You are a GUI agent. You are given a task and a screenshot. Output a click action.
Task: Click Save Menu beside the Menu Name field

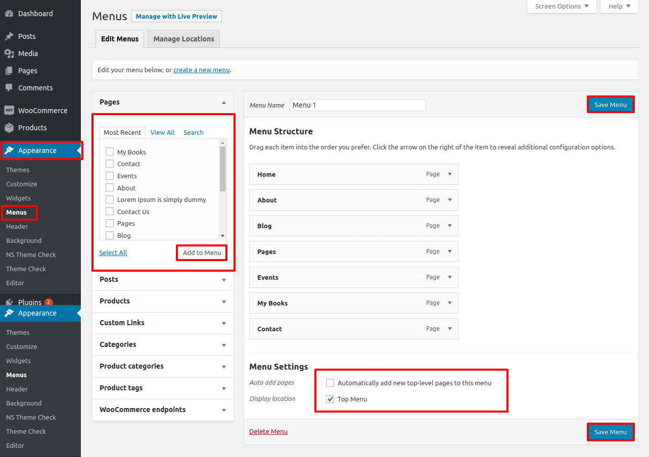point(611,105)
